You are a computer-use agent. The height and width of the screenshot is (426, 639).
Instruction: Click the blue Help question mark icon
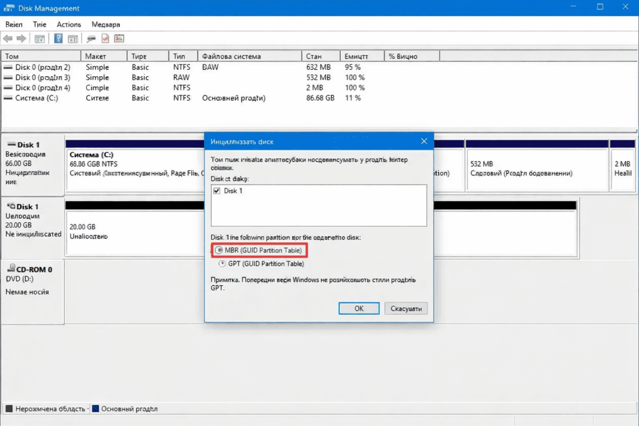pos(58,39)
